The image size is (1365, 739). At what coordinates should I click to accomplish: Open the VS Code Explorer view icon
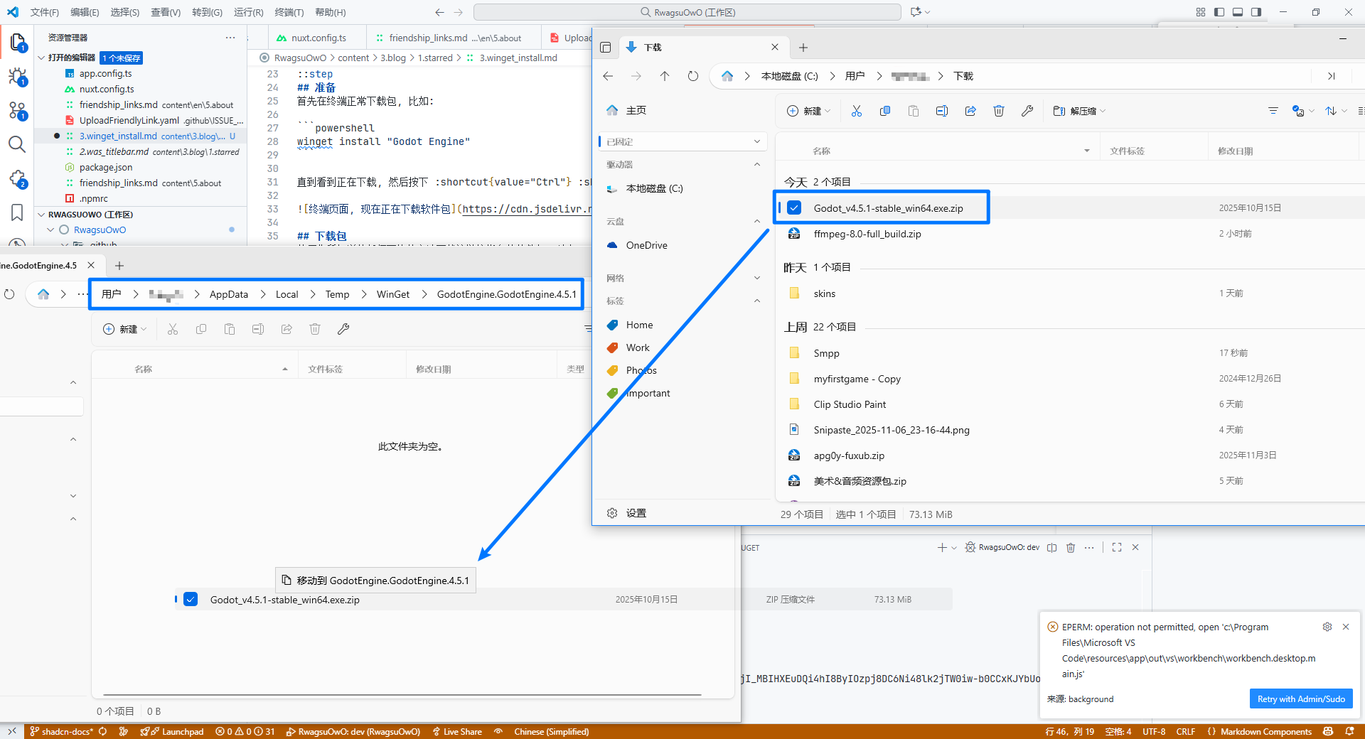point(18,43)
